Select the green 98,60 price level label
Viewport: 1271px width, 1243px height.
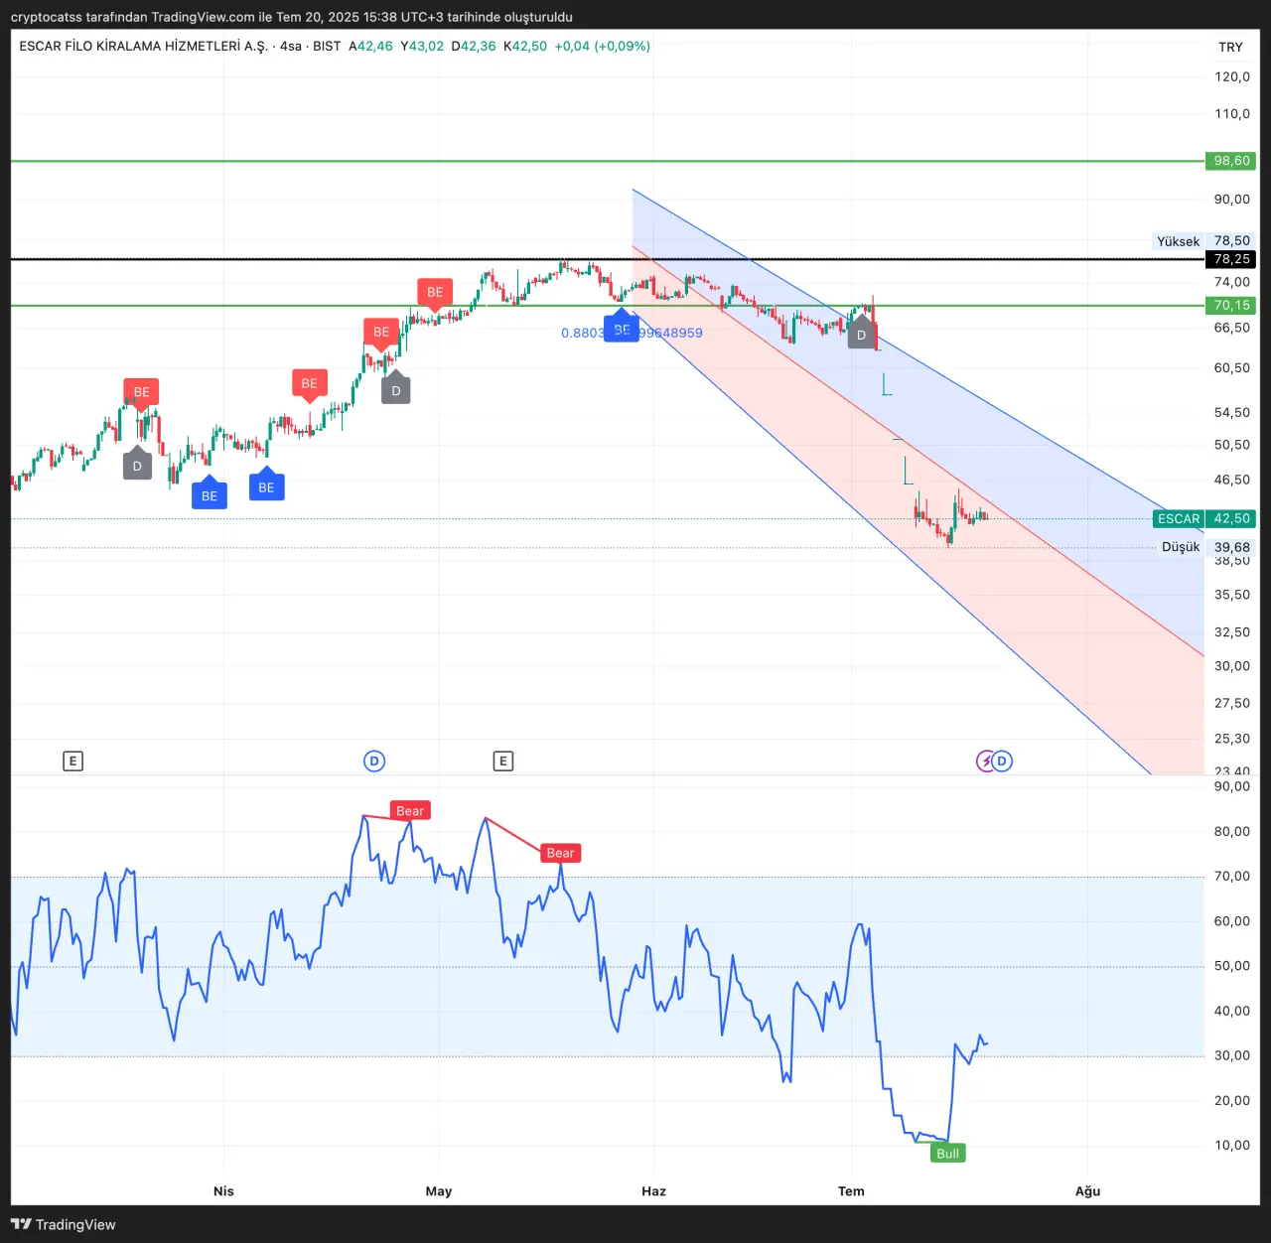[x=1231, y=161]
